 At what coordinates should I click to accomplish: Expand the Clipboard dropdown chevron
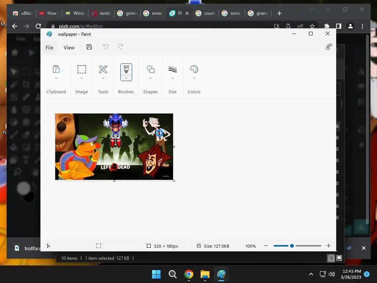click(56, 78)
